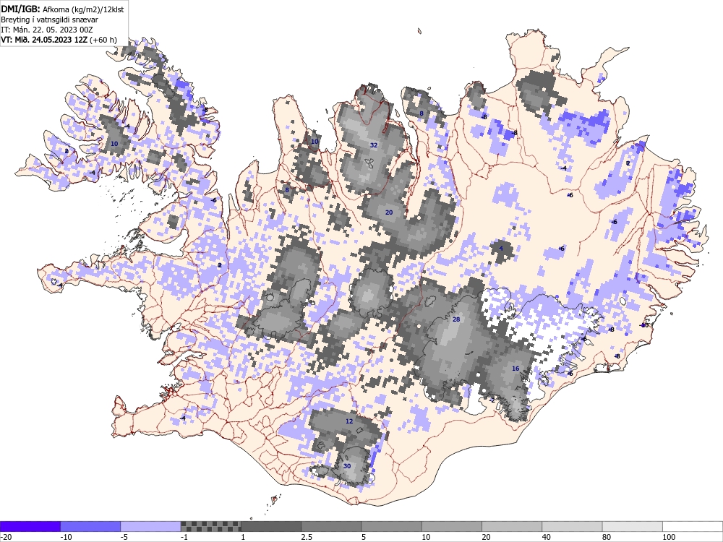
Task: Click the map value 20 south of the 32 label
Action: coord(389,212)
